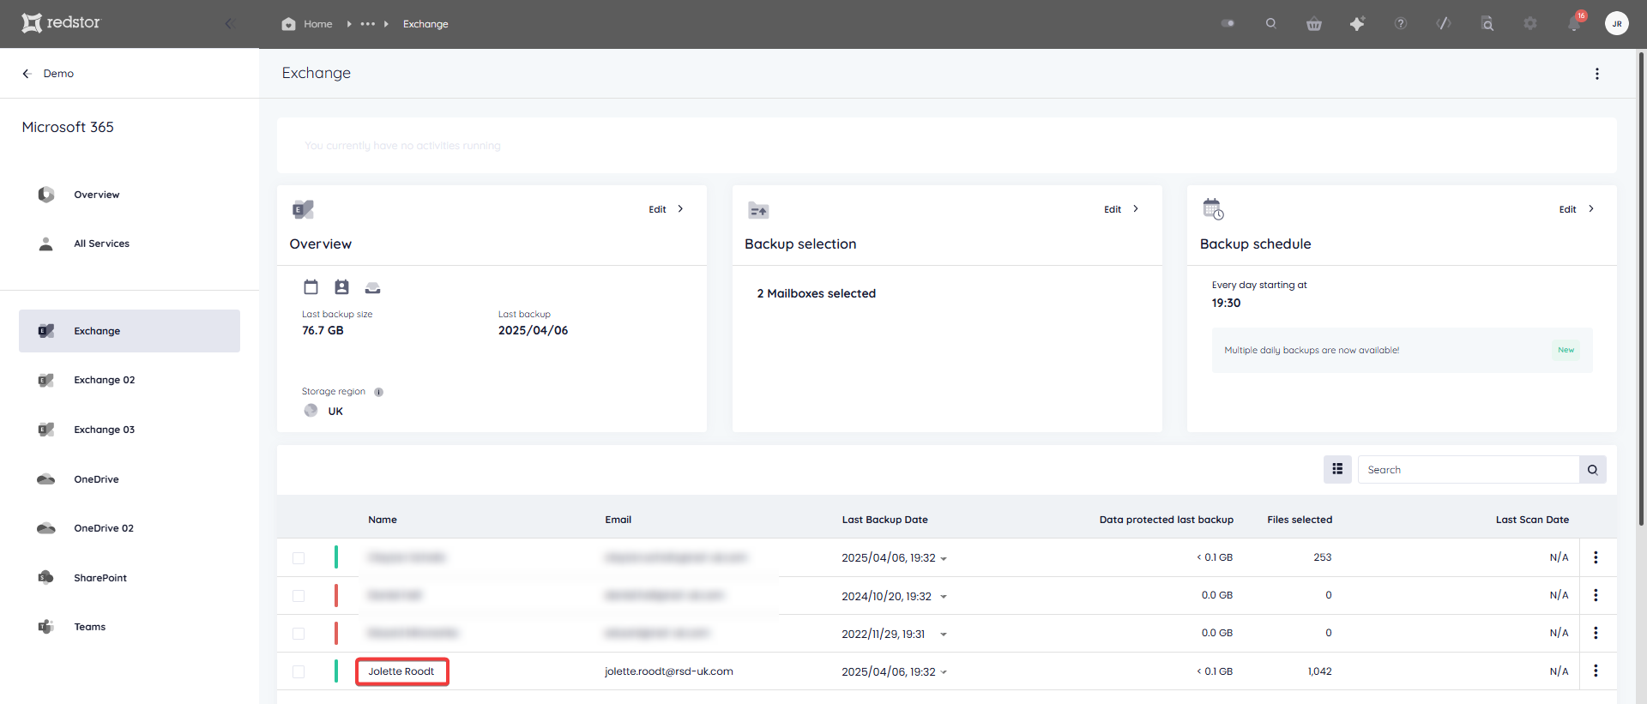
Task: Open row menu for Jolette Roodt
Action: 1596,671
